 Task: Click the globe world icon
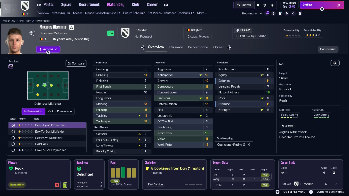click(264, 5)
